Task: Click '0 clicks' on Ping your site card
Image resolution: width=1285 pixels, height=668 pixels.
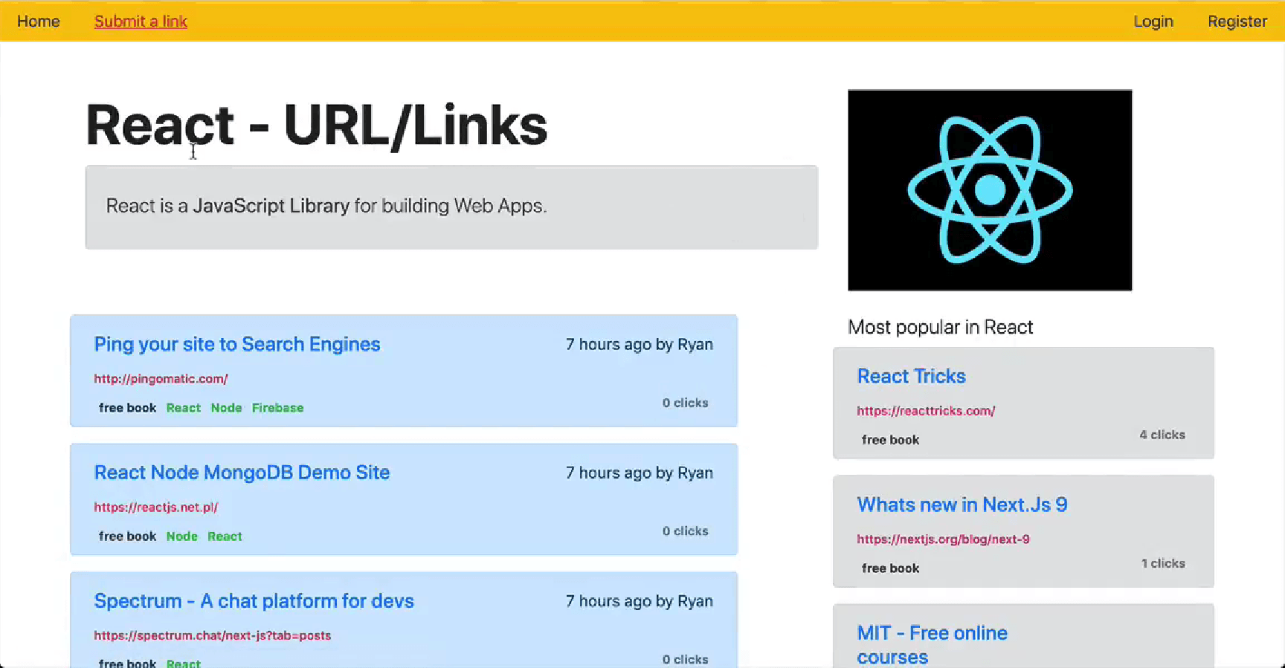Action: 685,403
